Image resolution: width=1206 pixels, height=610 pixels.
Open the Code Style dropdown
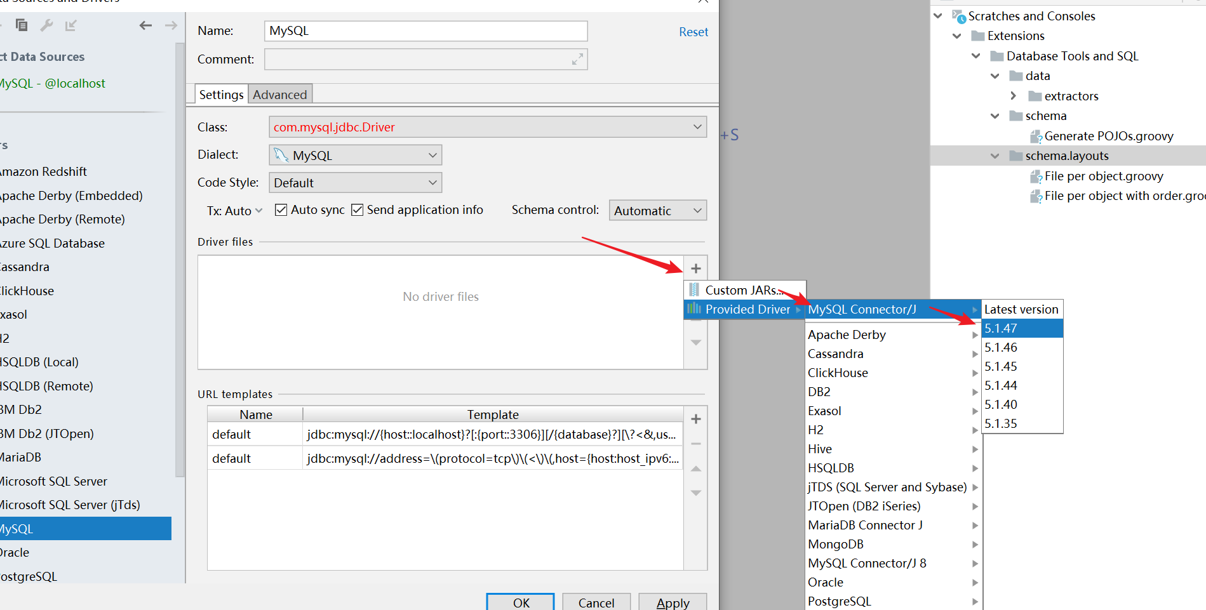coord(355,183)
